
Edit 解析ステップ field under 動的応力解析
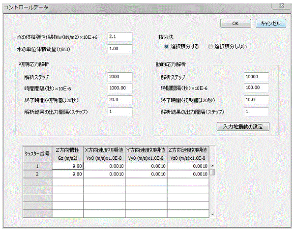257,77
